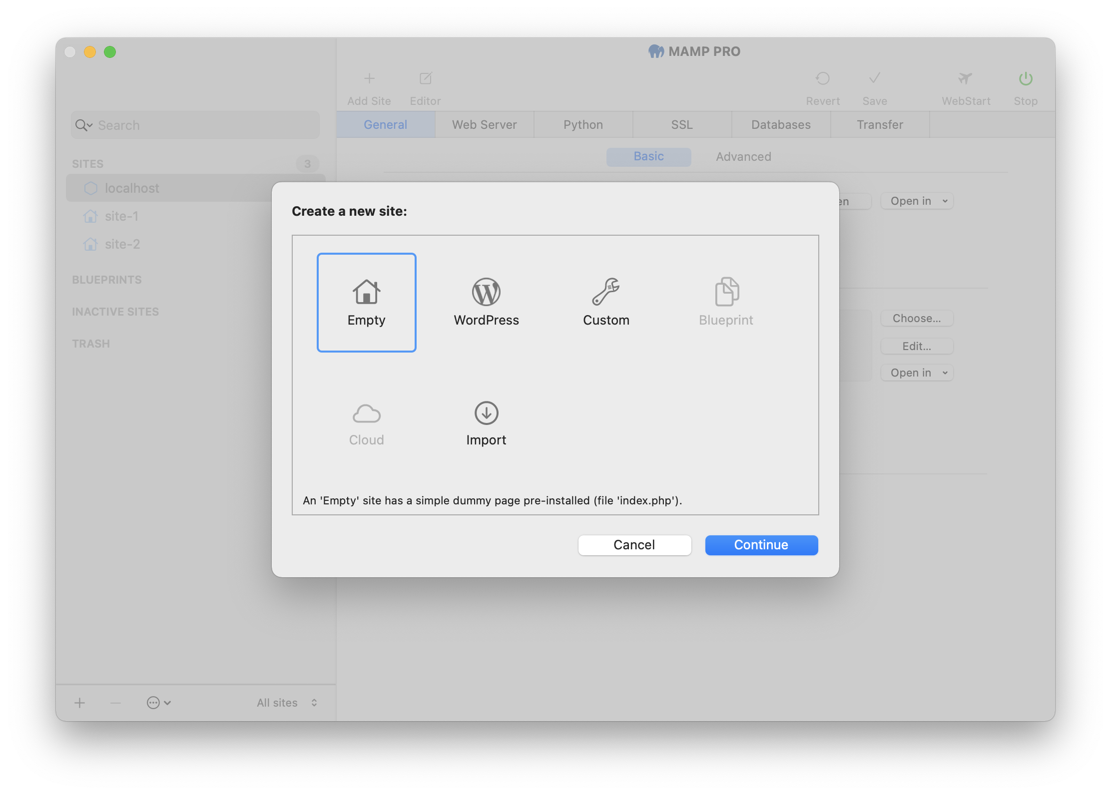Select the Import site option
This screenshot has height=795, width=1111.
click(x=486, y=423)
